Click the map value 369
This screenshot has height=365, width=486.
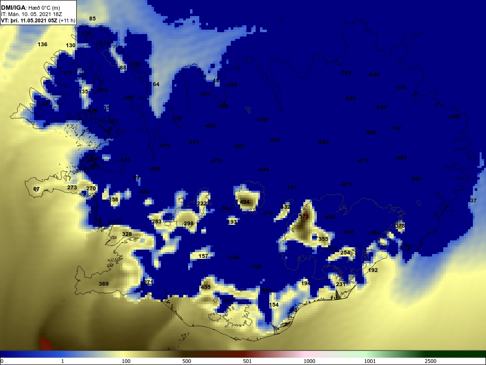[104, 283]
